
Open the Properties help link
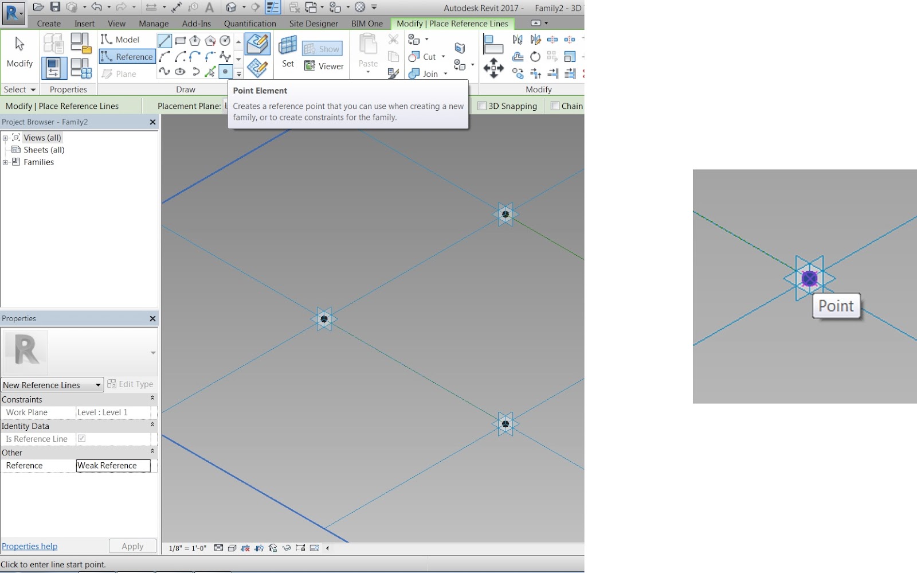[x=29, y=546]
